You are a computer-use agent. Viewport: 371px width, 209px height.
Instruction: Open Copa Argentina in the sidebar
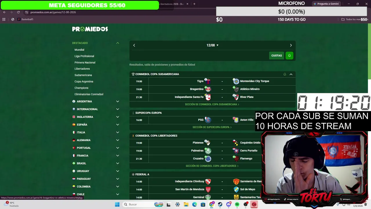[84, 82]
